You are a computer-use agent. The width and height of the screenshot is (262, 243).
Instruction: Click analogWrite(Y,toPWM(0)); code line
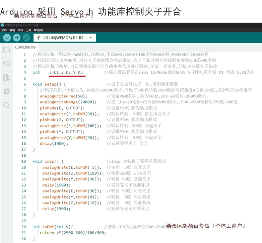tap(71, 197)
